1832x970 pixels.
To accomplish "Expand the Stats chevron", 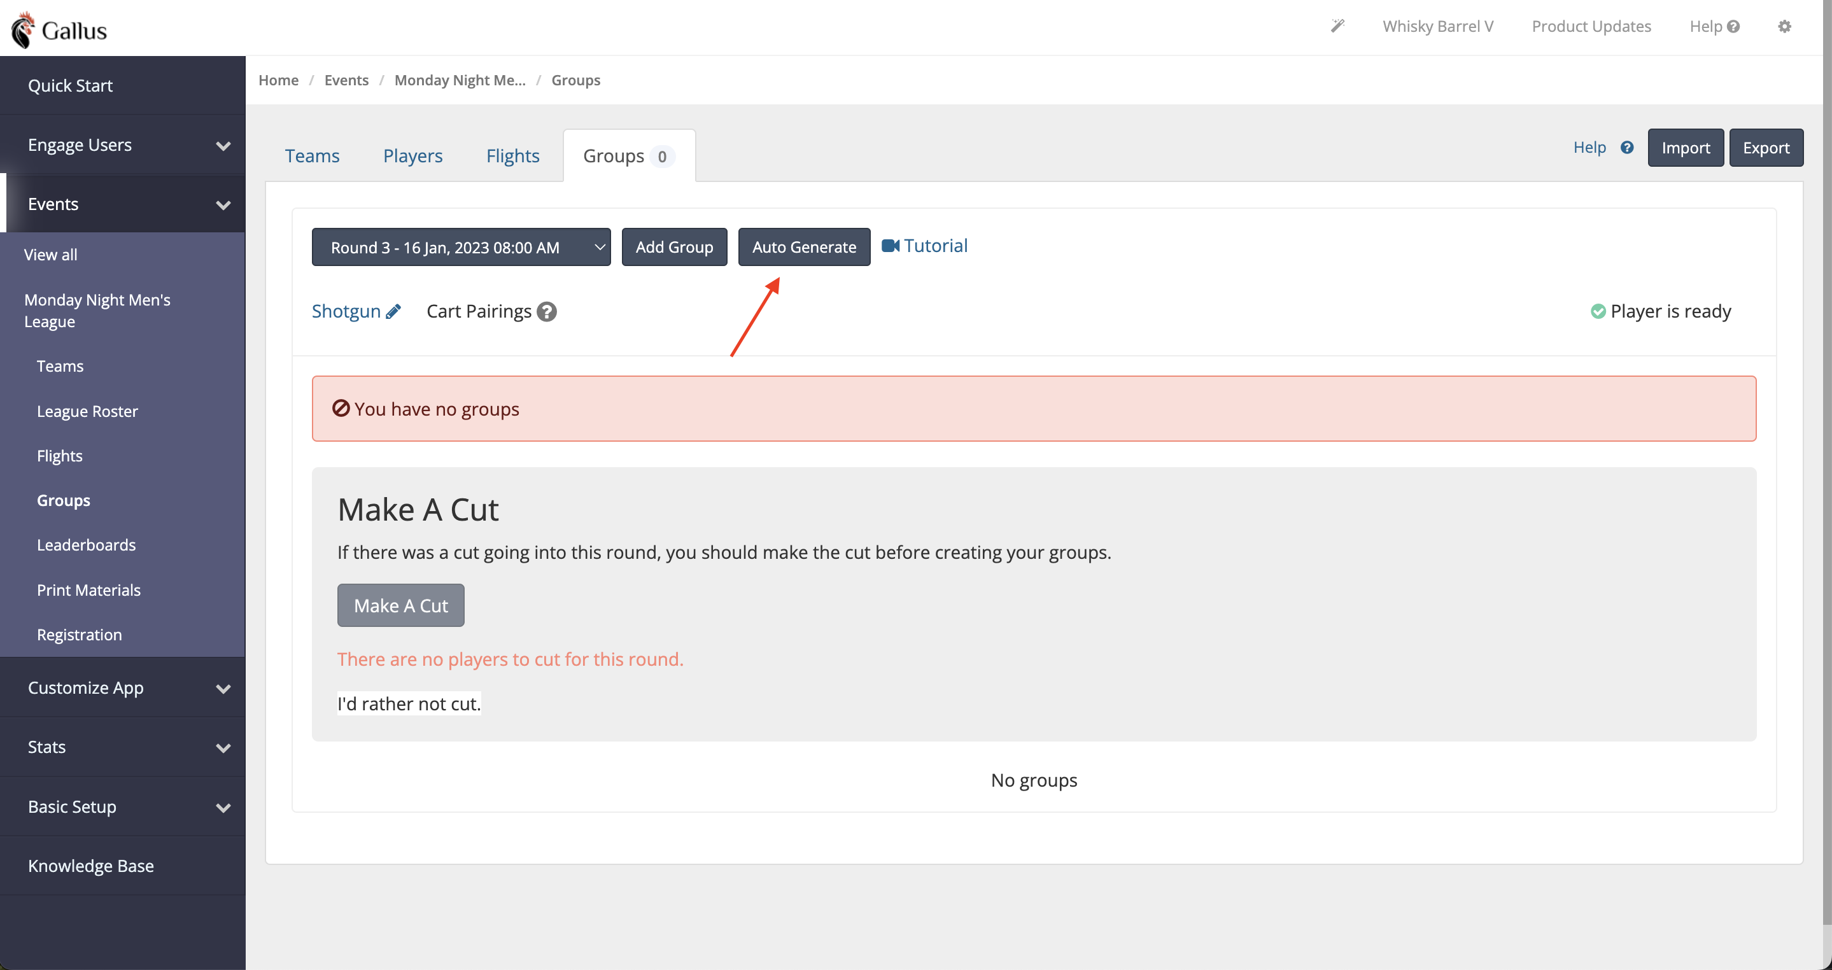I will coord(223,747).
